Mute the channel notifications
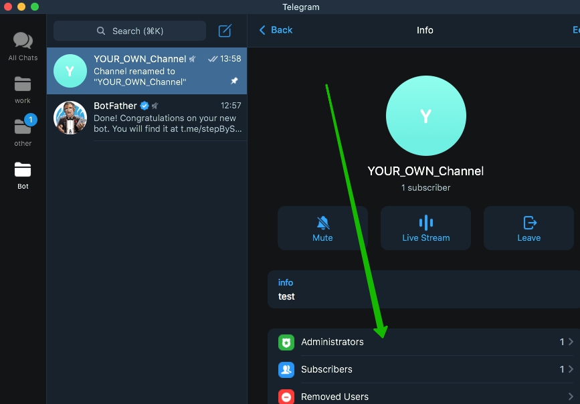Image resolution: width=580 pixels, height=404 pixels. 322,228
